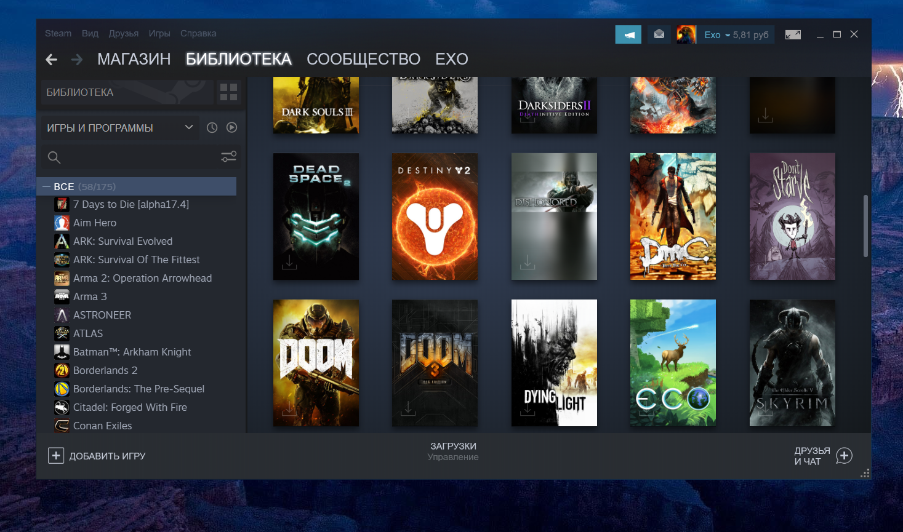Select the DOOM cover
The image size is (903, 532).
(316, 363)
